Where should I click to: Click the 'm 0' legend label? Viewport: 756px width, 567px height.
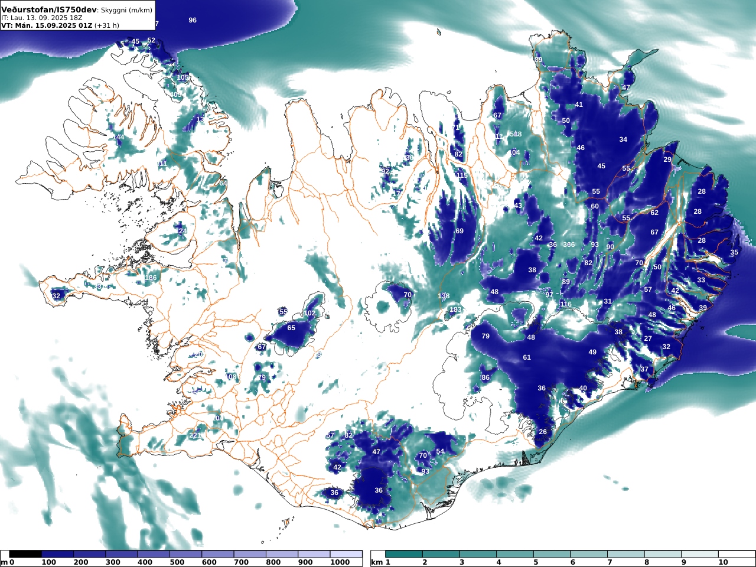tap(7, 562)
